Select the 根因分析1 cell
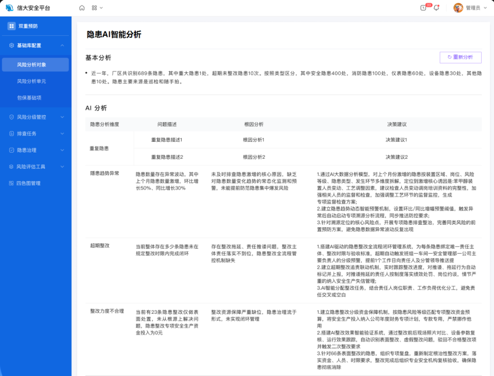This screenshot has width=494, height=376. [x=253, y=140]
